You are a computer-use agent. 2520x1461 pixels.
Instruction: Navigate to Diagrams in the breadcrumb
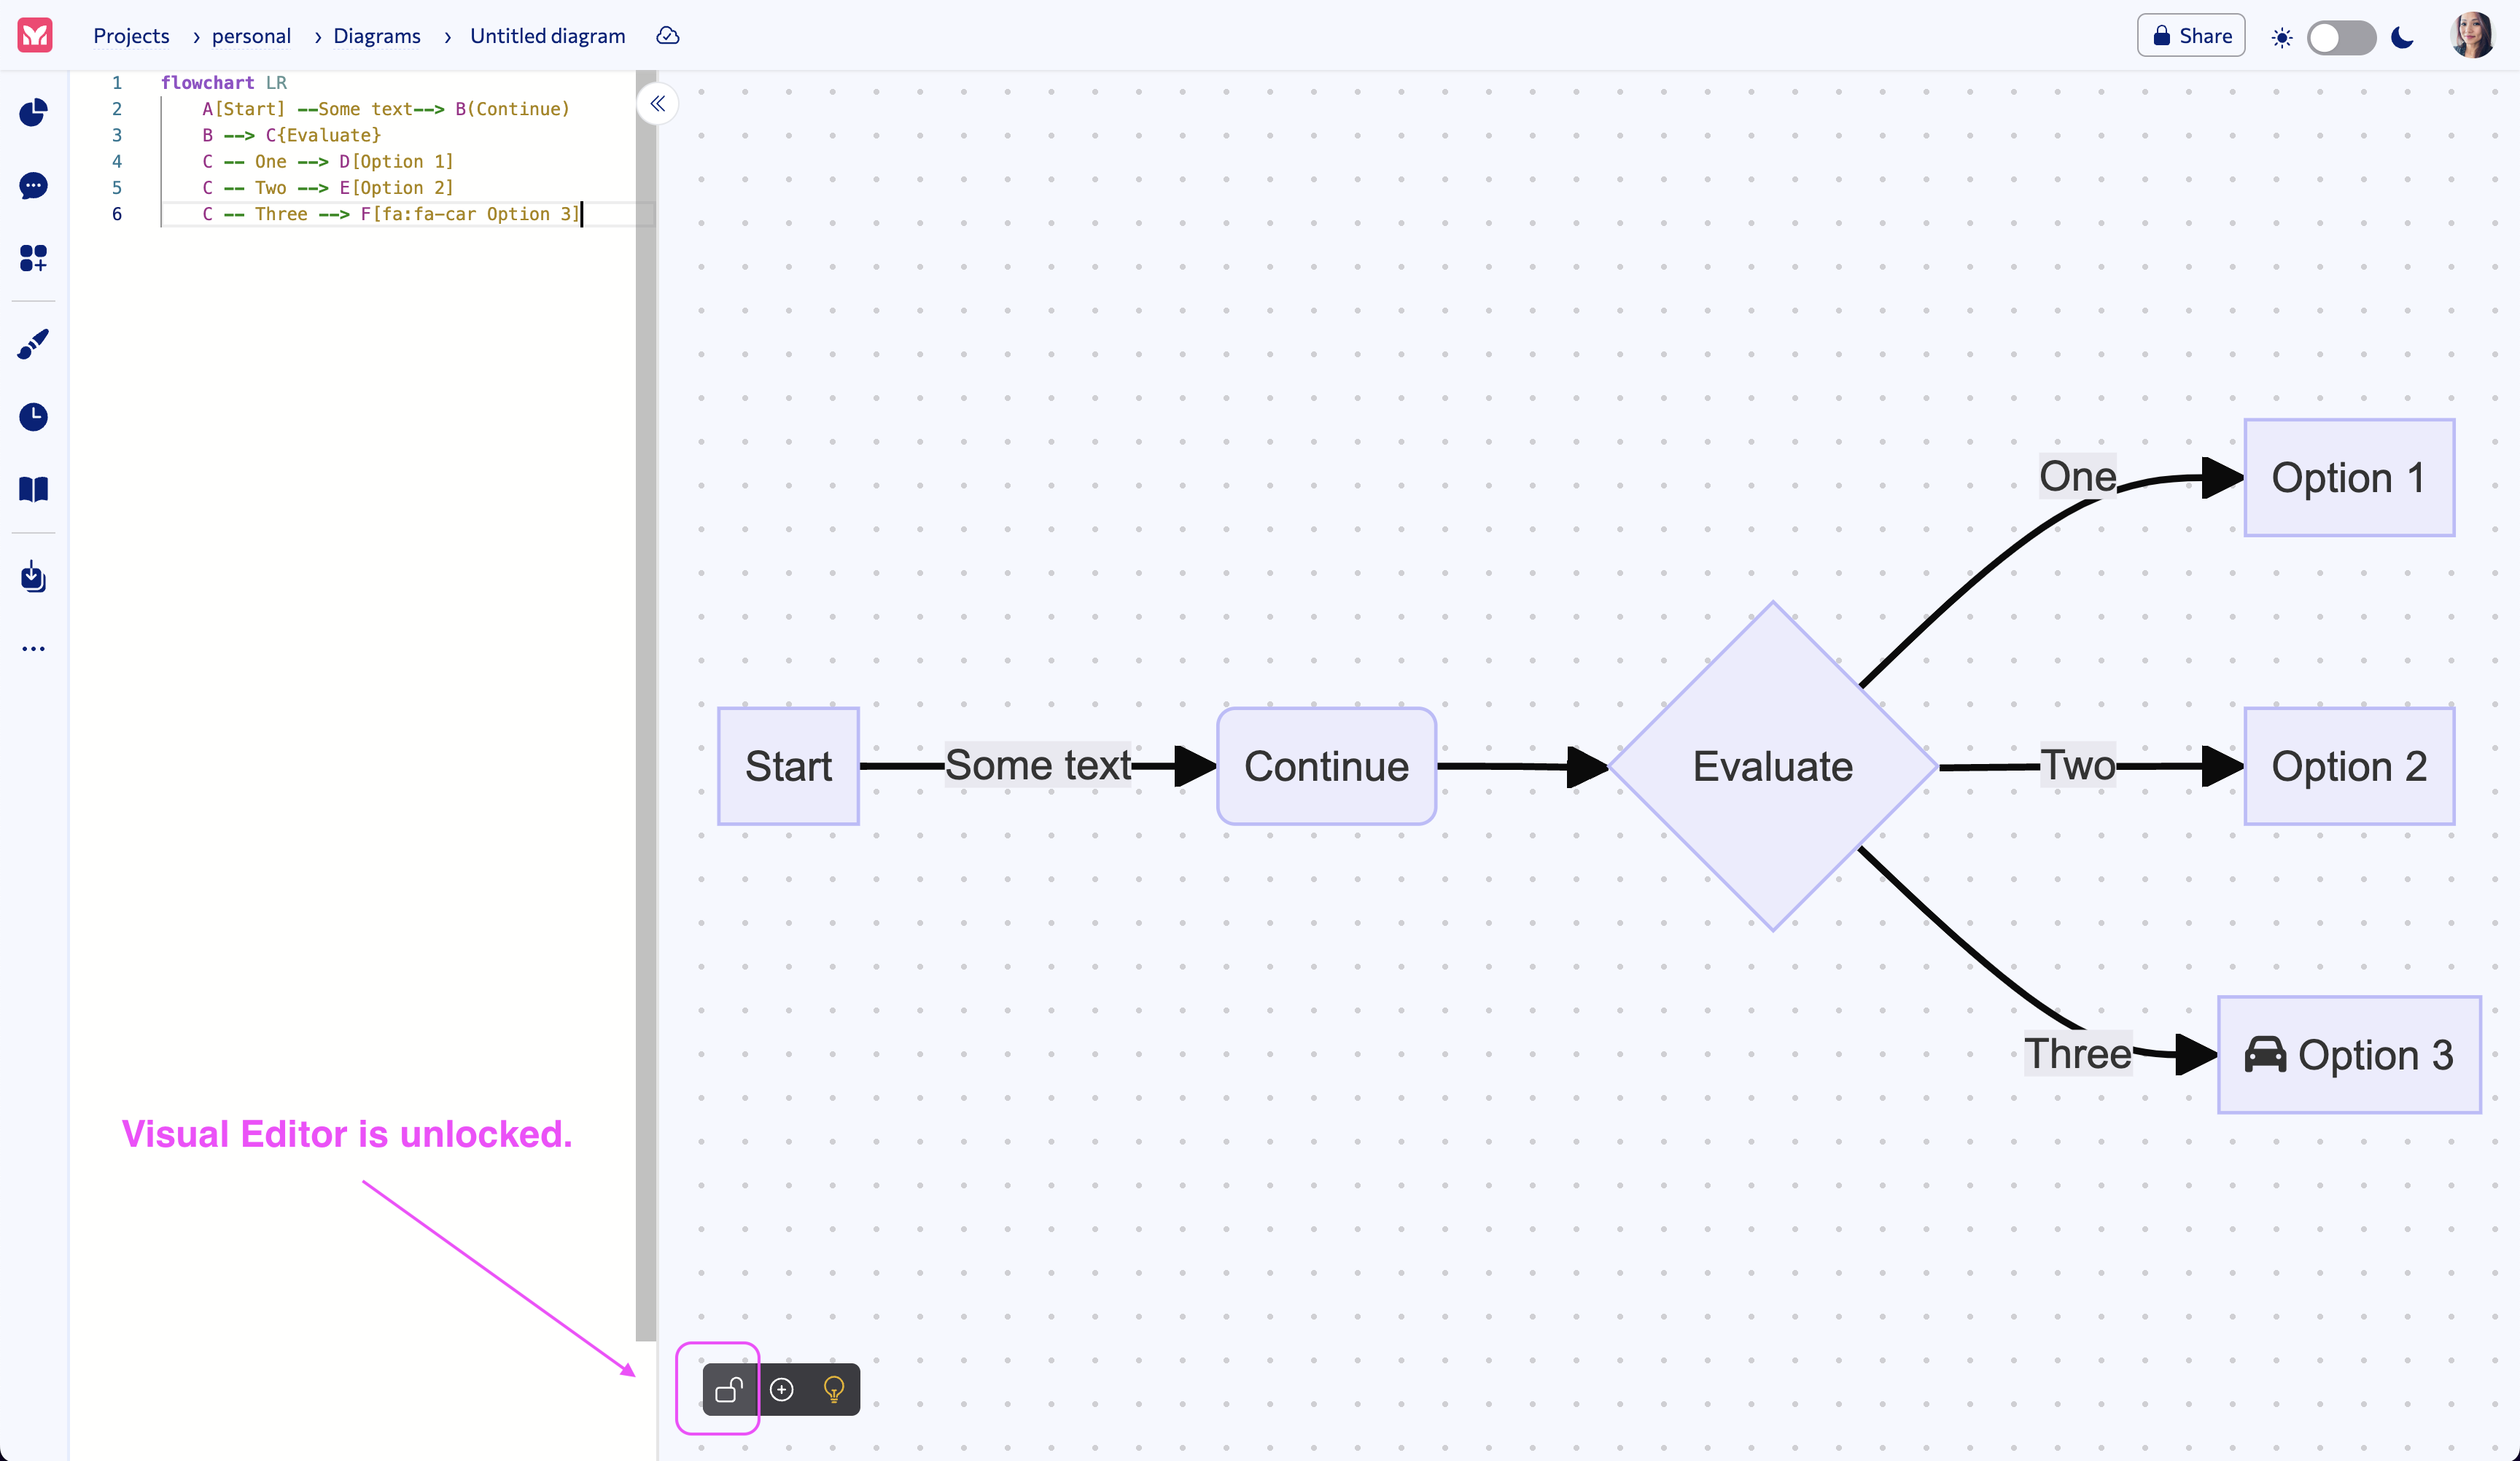(x=377, y=36)
